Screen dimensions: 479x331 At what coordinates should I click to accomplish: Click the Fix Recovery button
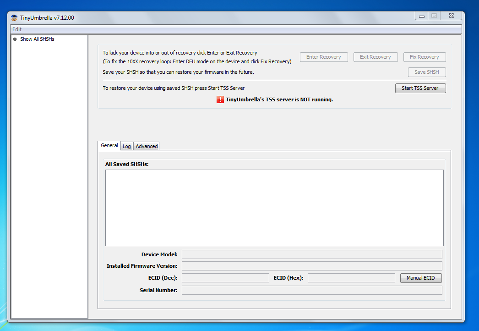click(x=425, y=57)
